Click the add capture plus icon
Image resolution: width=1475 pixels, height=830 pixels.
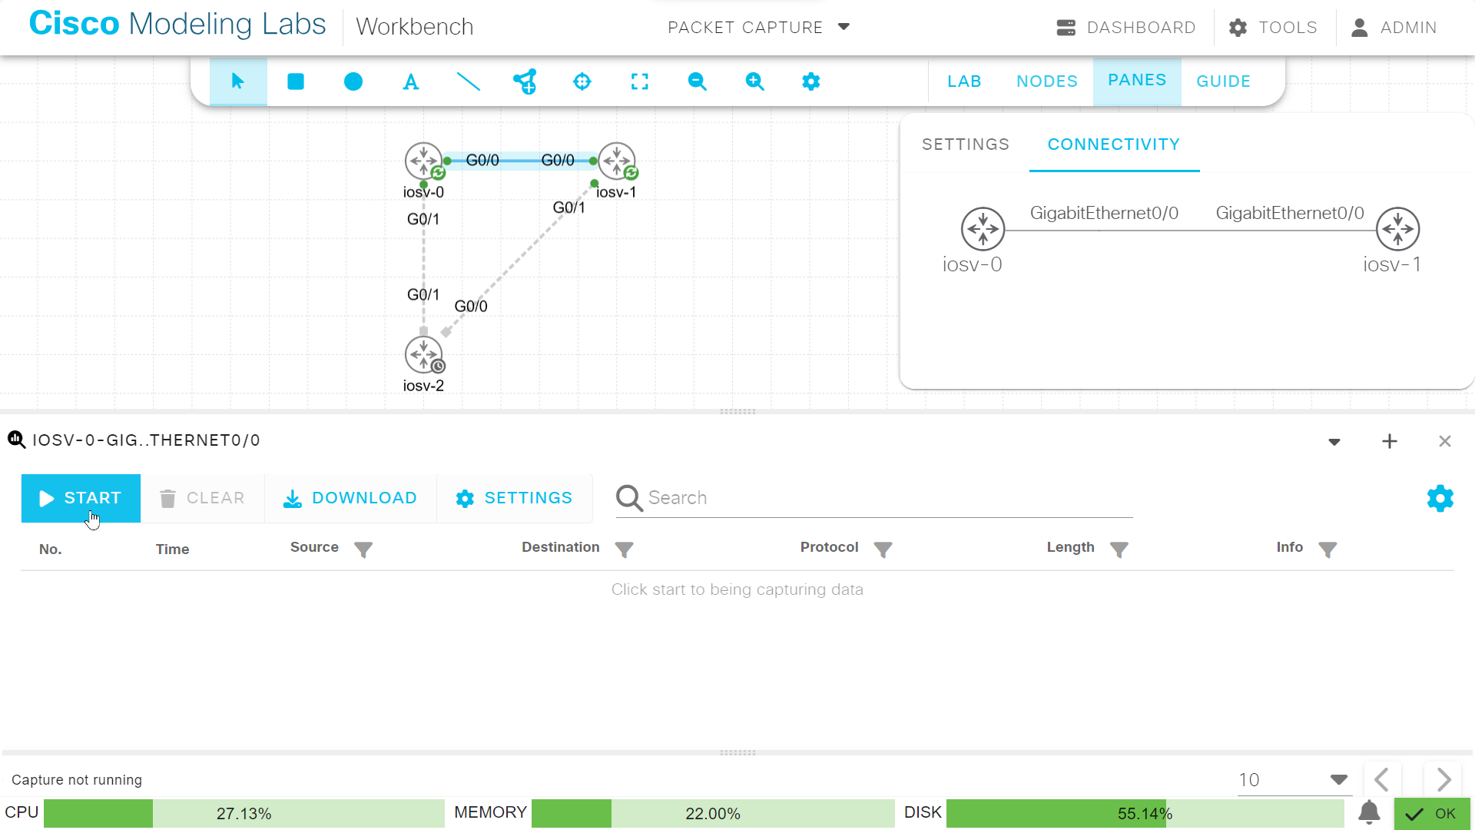[x=1390, y=441]
